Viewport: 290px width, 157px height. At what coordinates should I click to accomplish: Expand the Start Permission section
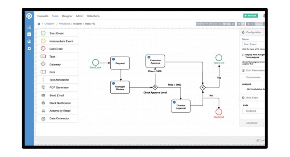click(252, 70)
